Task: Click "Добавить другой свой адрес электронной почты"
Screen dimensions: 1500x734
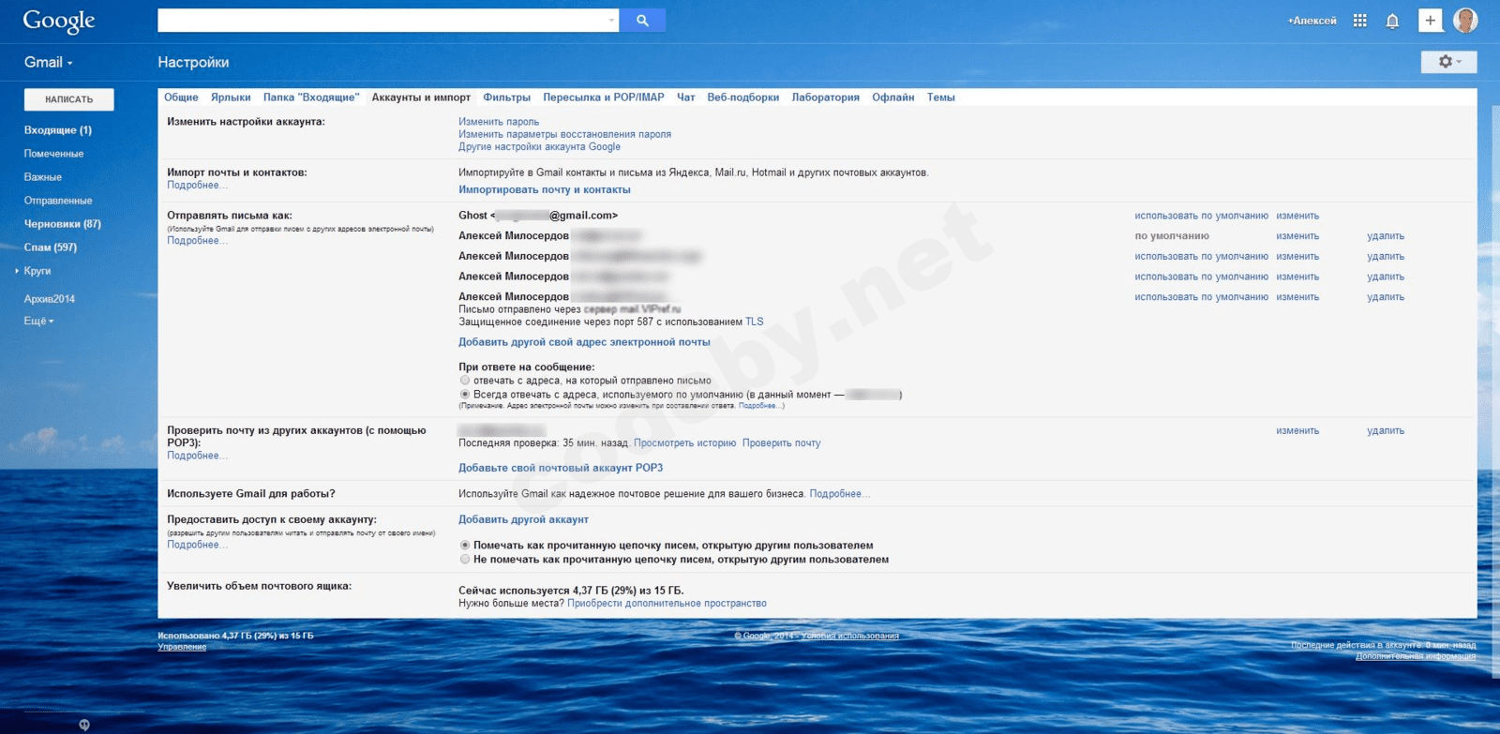Action: pyautogui.click(x=584, y=343)
